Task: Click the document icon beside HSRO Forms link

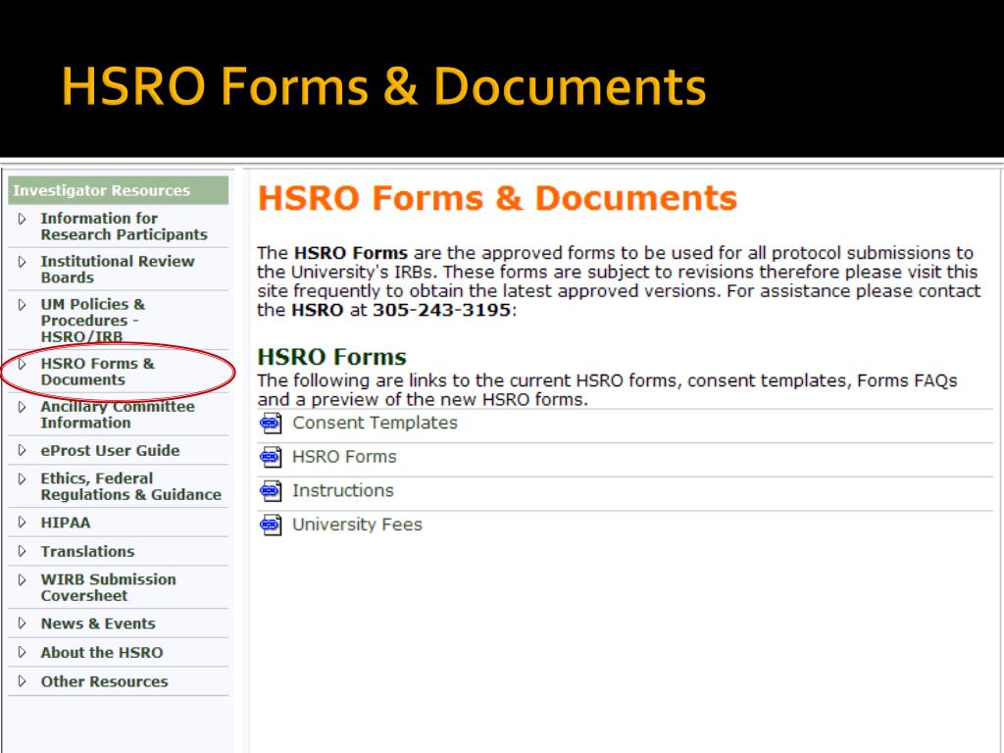Action: (271, 457)
